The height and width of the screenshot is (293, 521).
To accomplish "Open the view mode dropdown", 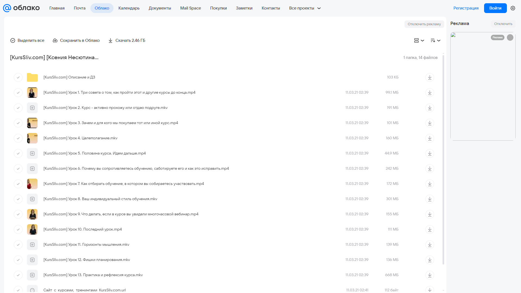I will coord(419,40).
